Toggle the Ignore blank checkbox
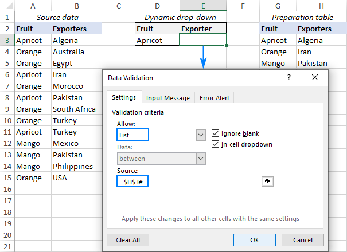This screenshot has width=347, height=252. pyautogui.click(x=215, y=133)
